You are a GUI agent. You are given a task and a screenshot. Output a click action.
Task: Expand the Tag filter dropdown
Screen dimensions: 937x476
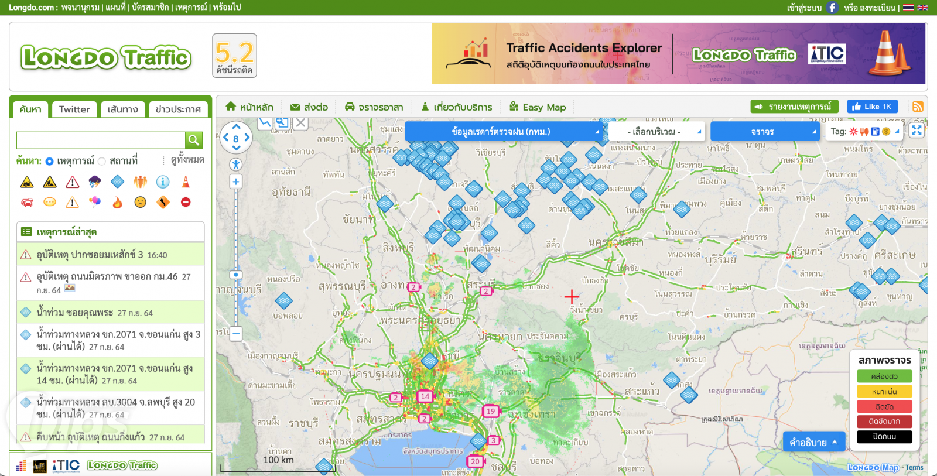(865, 132)
